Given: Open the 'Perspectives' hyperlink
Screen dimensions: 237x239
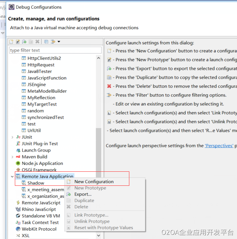Looking at the screenshot, I should (x=219, y=146).
